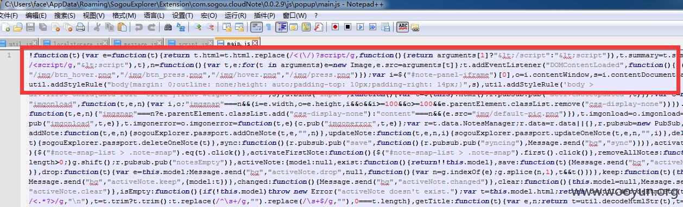Switch to the util.js tab

(x=19, y=43)
